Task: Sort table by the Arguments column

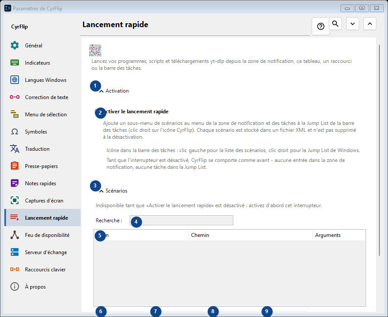Action: click(x=339, y=235)
